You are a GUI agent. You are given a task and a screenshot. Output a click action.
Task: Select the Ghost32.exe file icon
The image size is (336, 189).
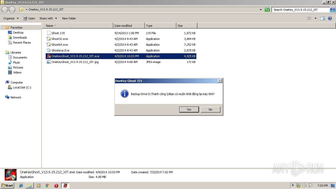(x=49, y=39)
